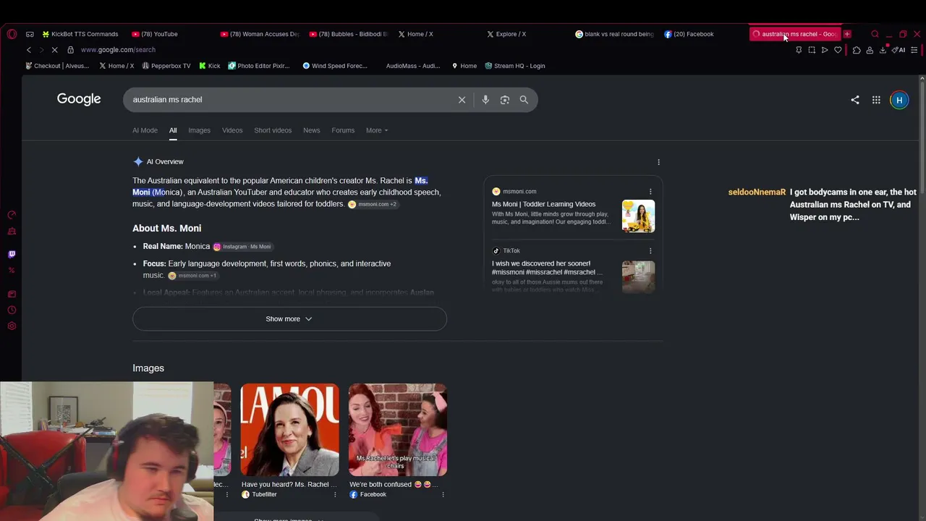
Task: Open the downloads icon in the toolbar
Action: click(883, 50)
